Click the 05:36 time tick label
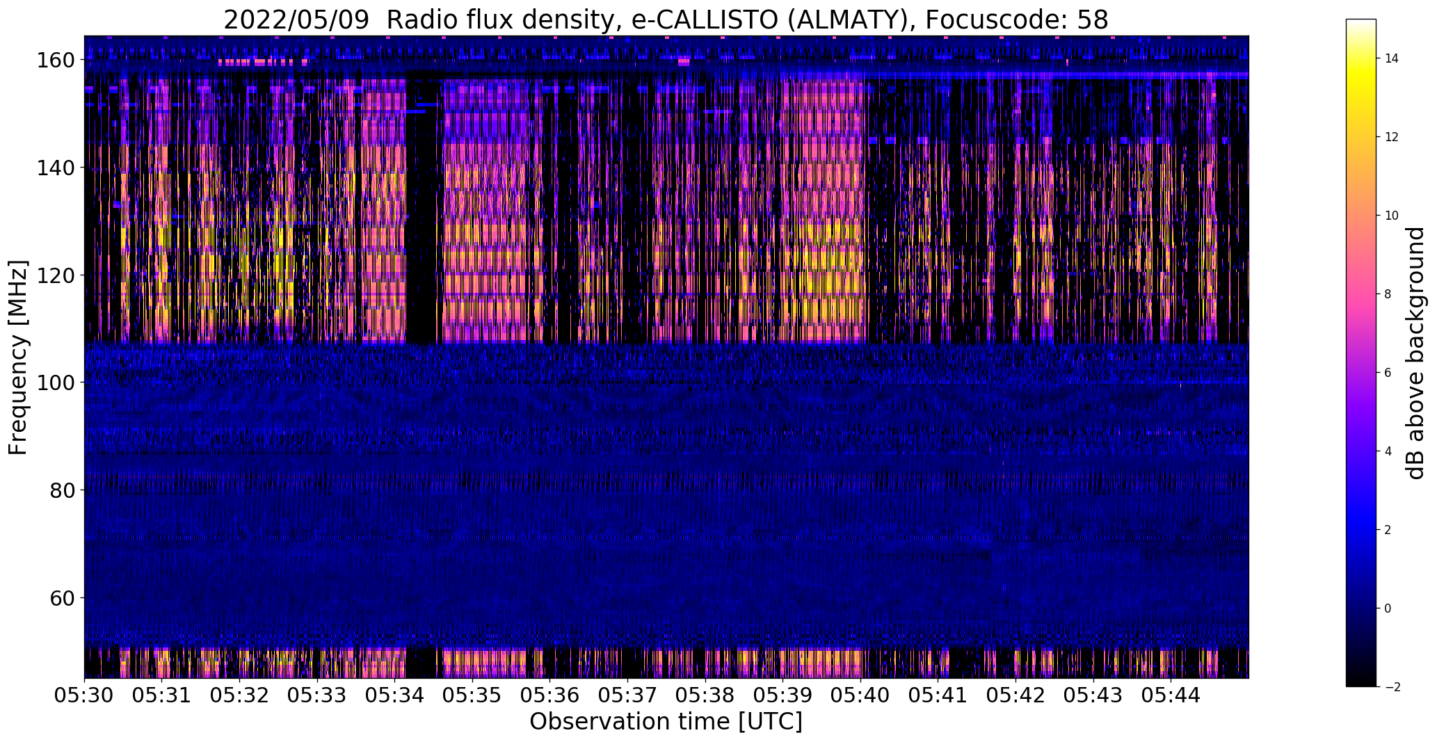 point(549,695)
